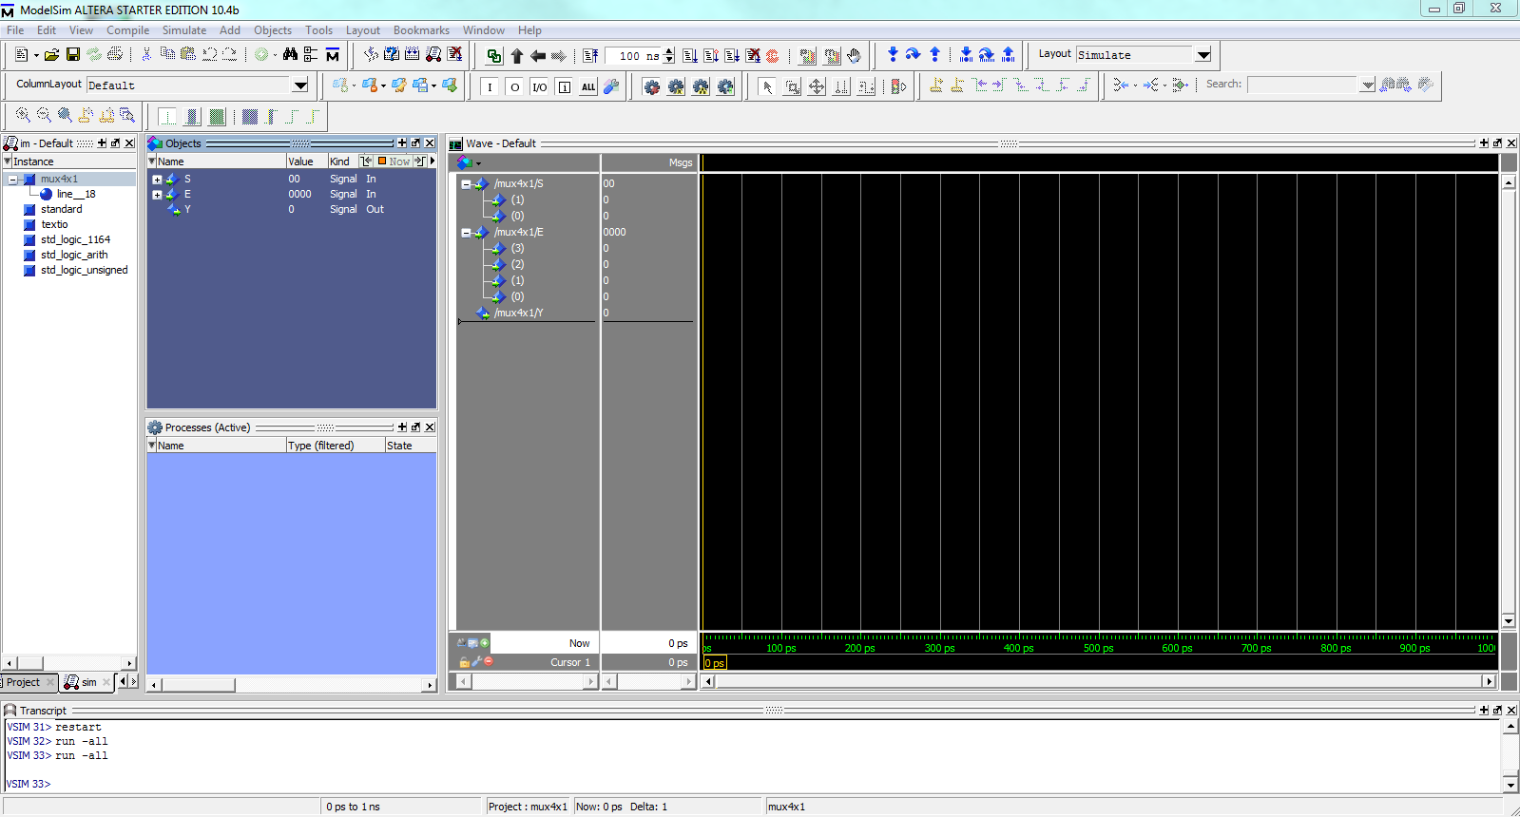Viewport: 1520px width, 817px height.
Task: Click in the Search input field
Action: (x=1302, y=85)
